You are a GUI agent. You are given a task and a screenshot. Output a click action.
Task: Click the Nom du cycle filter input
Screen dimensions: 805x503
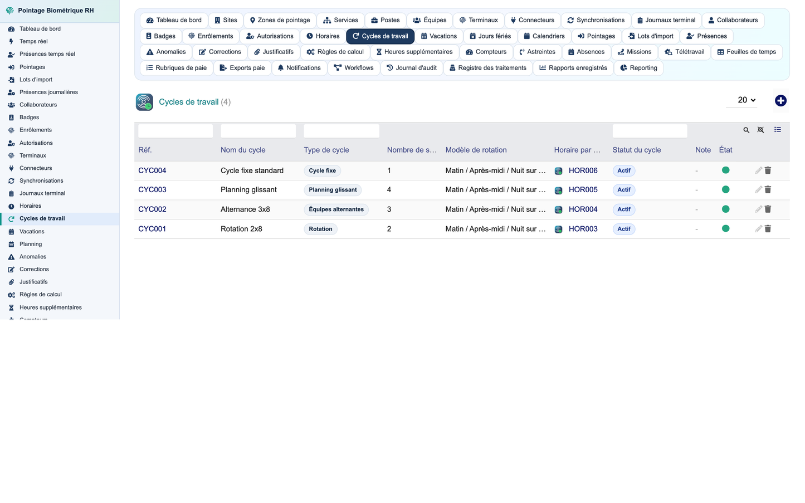tap(258, 131)
